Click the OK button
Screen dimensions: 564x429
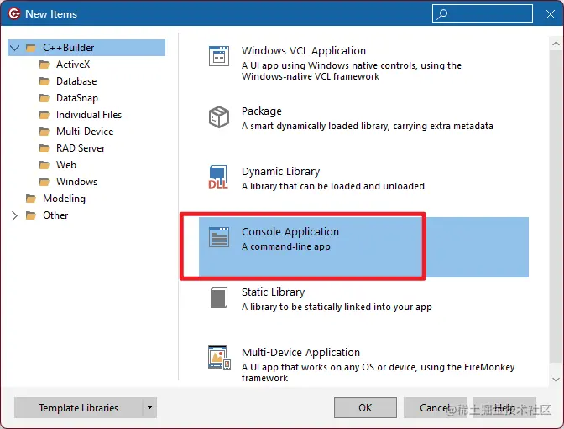tap(365, 407)
